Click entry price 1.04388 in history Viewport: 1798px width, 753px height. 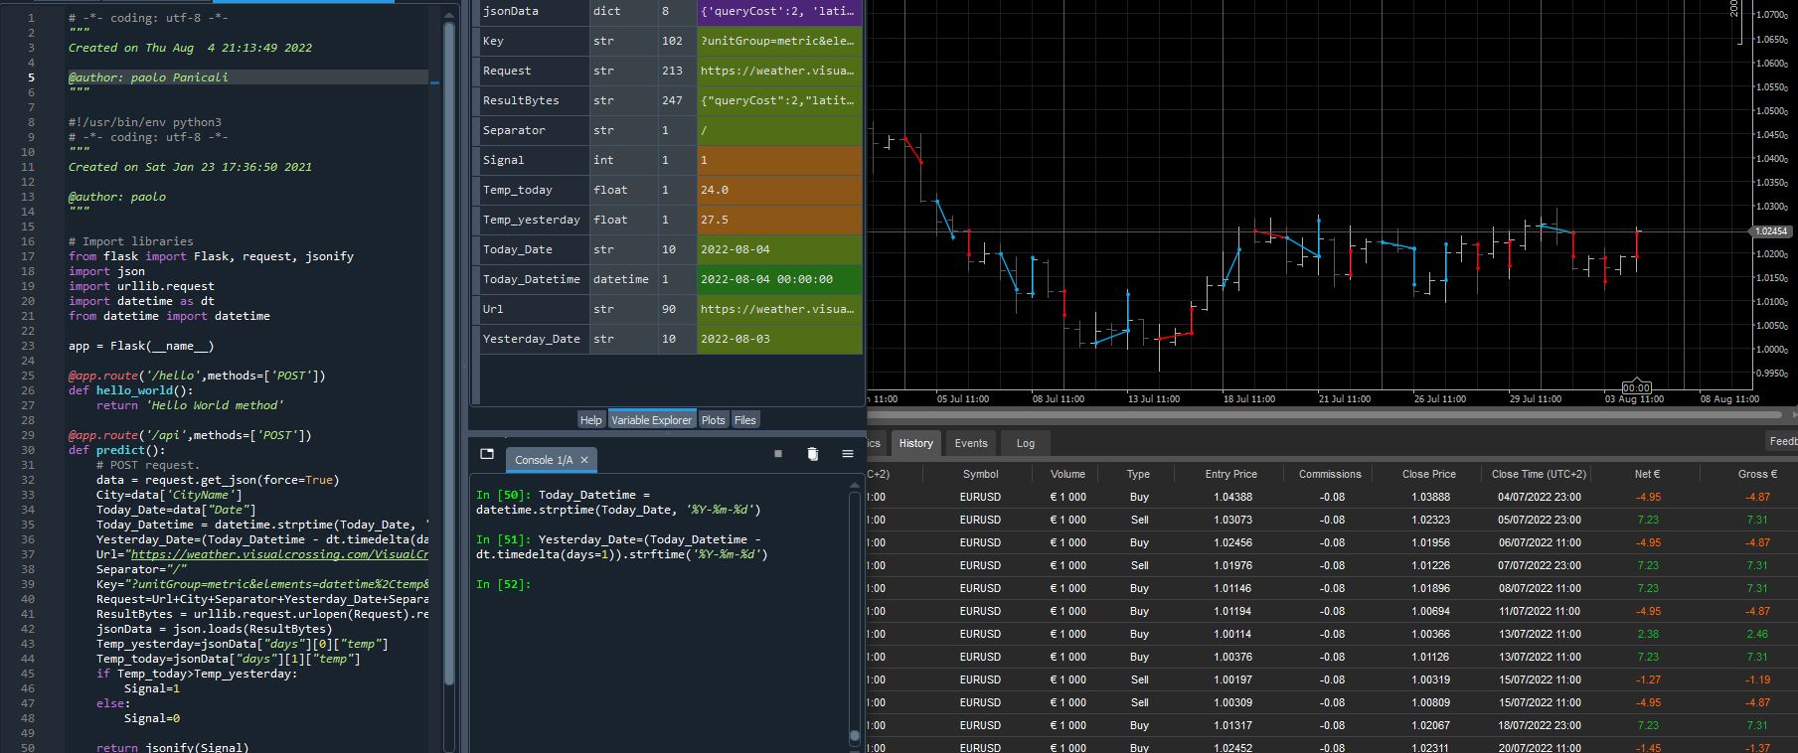[x=1232, y=497]
